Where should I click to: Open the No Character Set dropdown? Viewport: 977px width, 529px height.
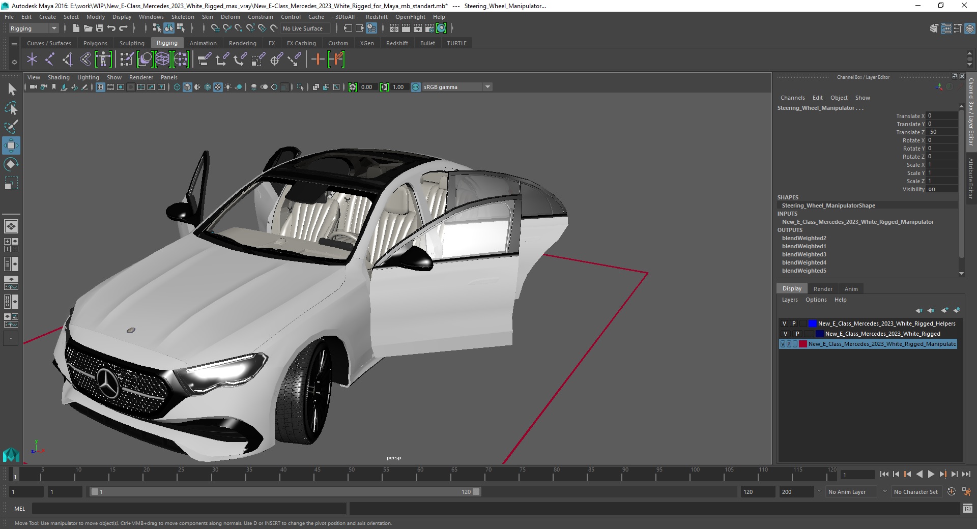(916, 492)
